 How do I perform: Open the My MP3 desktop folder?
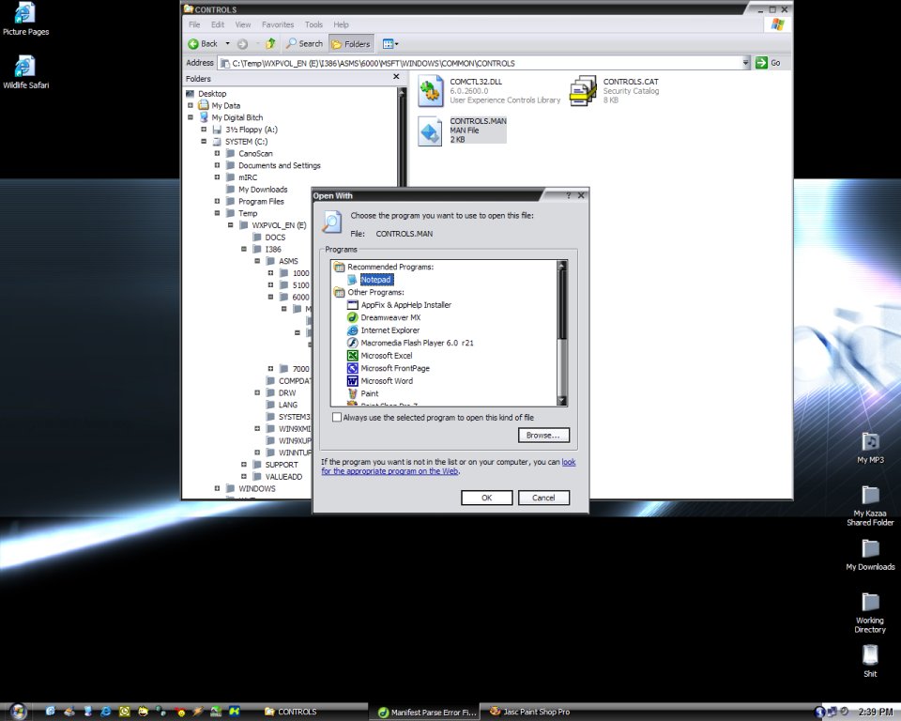point(871,448)
